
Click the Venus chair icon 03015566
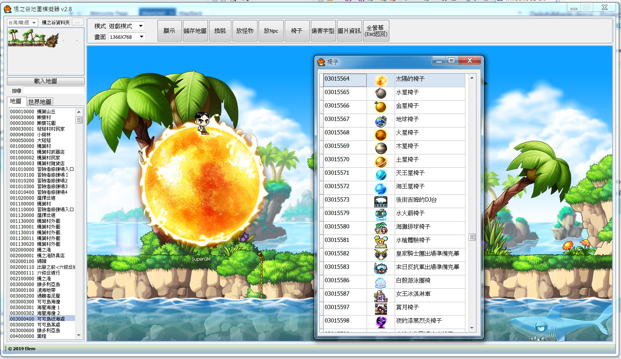[380, 107]
